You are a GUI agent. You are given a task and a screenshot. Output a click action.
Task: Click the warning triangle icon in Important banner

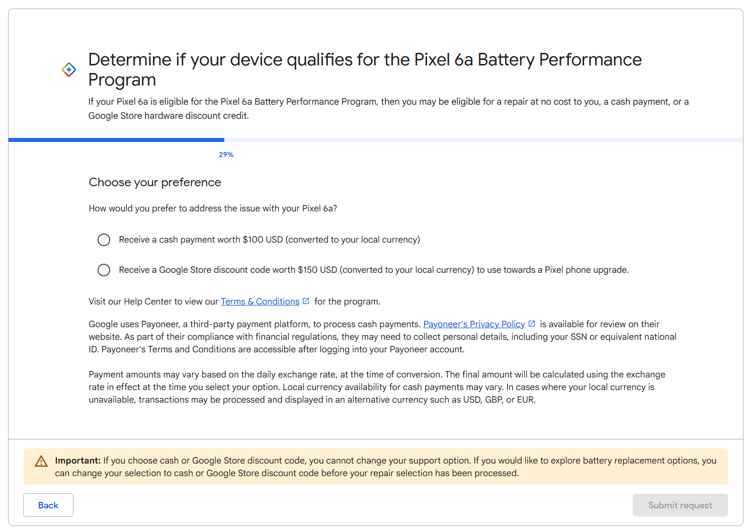(41, 461)
